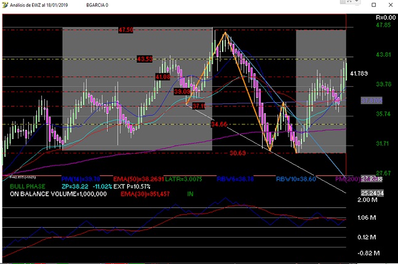This screenshot has width=398, height=264.
Task: Click the title text Análisis de EWZ al 18/01/2019
Action: coord(40,5)
